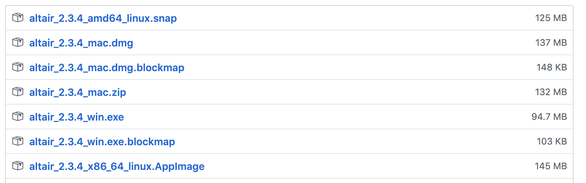Click package icon beside altair_2.3.4_amd64_linux.snap

tap(18, 18)
